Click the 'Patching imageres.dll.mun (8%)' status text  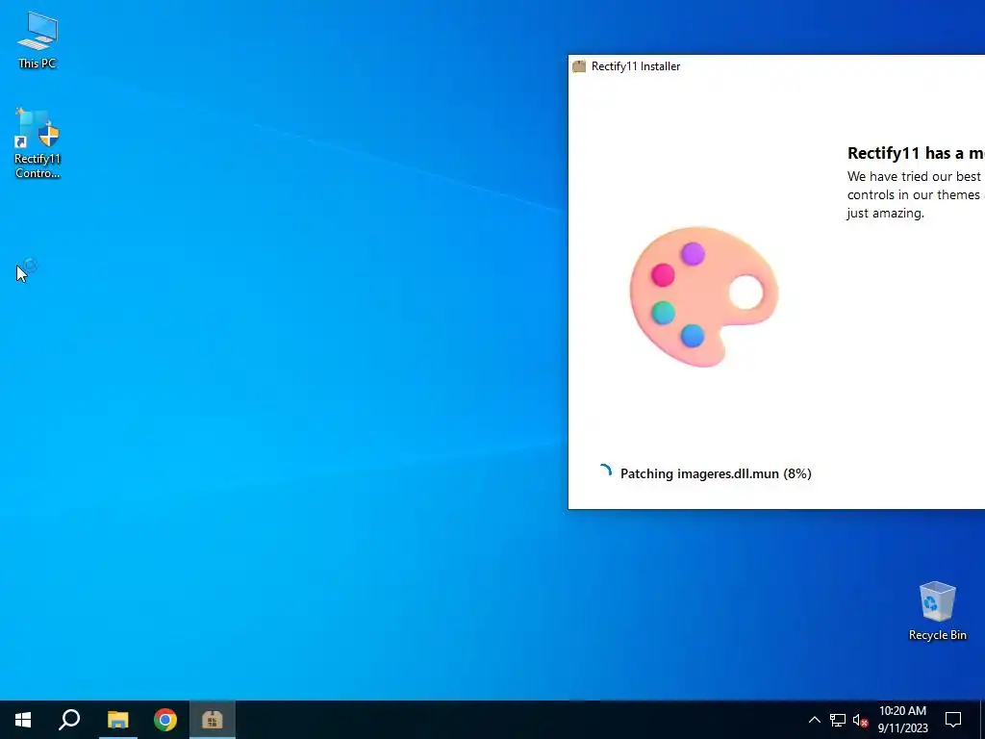(716, 473)
